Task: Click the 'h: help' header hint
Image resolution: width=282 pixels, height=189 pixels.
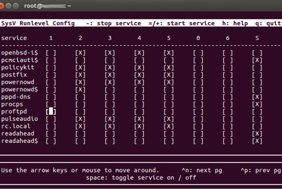Action: coord(235,23)
